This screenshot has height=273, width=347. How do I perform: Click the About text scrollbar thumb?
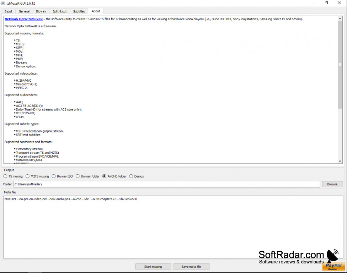pos(340,65)
